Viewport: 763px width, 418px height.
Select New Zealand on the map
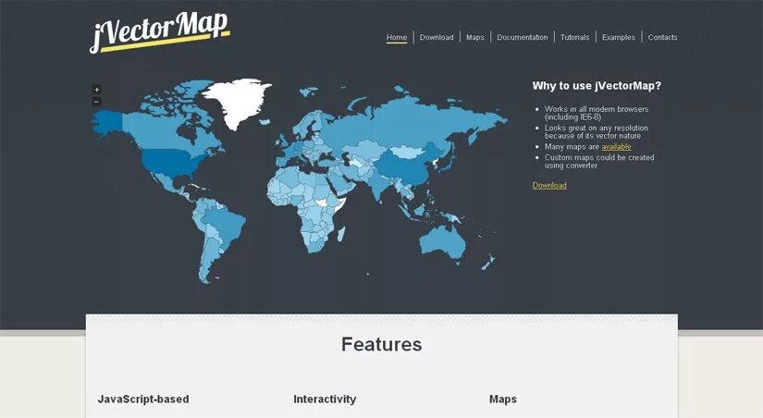click(488, 262)
